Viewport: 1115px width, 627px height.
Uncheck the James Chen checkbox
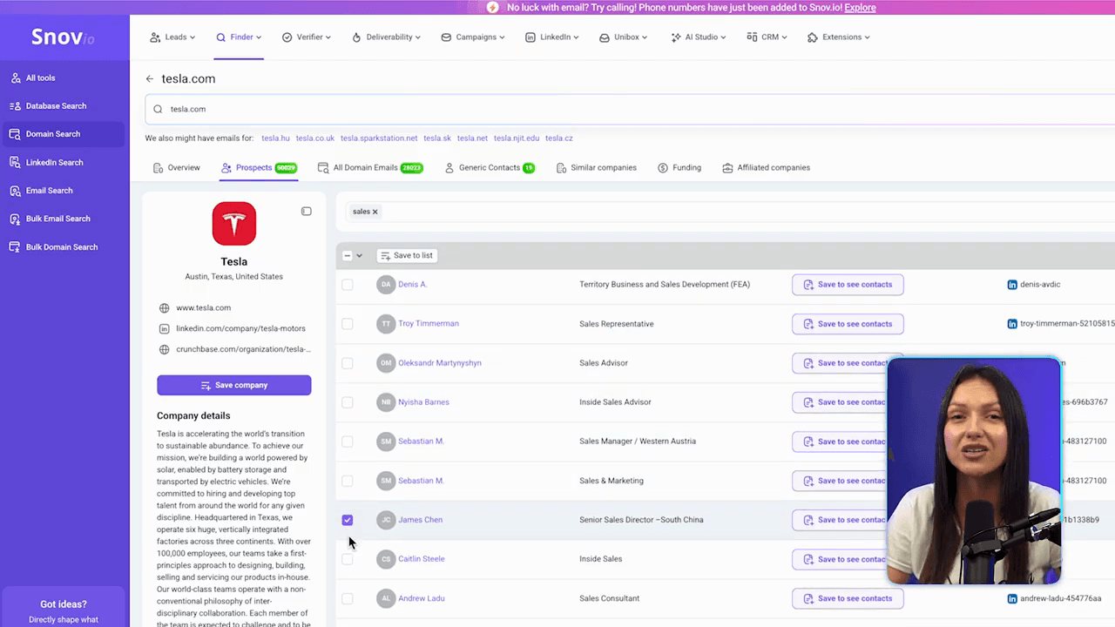[x=348, y=520]
